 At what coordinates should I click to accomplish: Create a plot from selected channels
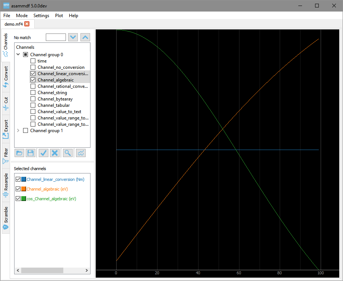tap(81, 153)
